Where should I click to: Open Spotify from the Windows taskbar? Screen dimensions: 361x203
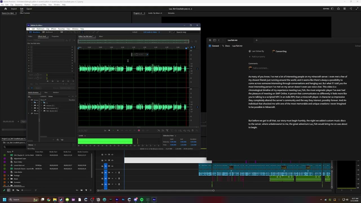142,200
